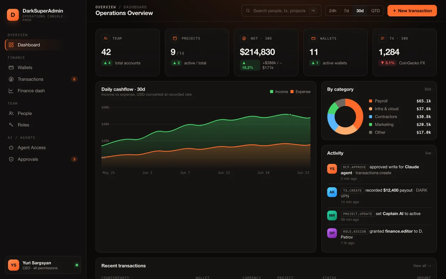Click the search magnifier icon
This screenshot has height=279, width=446.
[248, 11]
